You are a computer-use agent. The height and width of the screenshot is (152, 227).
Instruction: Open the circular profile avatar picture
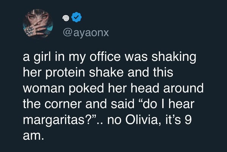38,24
